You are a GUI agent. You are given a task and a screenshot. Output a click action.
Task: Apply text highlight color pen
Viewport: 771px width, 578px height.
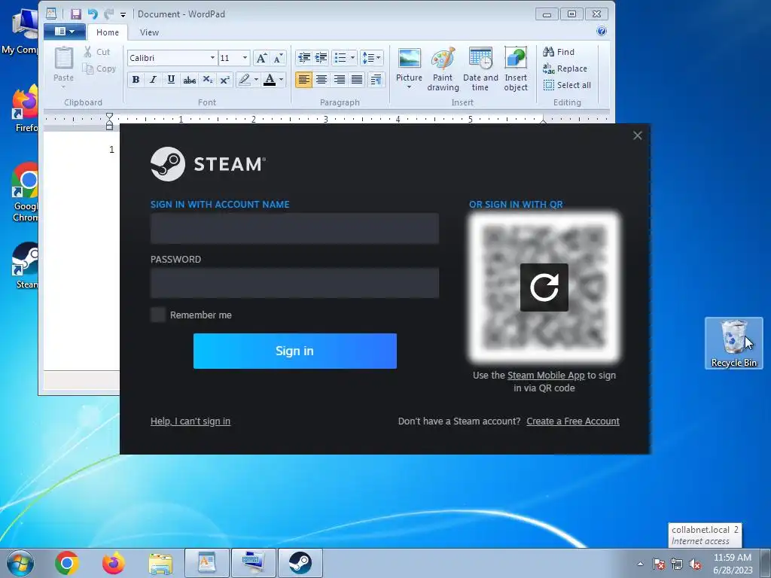[x=245, y=80]
